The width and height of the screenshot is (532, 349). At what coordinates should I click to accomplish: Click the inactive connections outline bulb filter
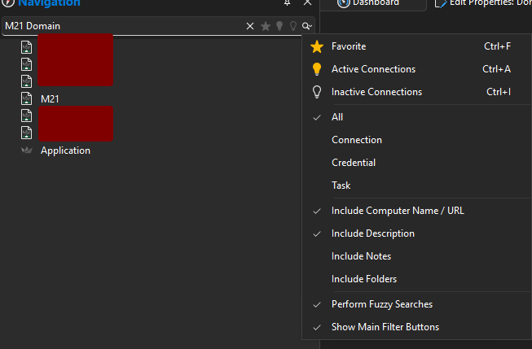292,26
